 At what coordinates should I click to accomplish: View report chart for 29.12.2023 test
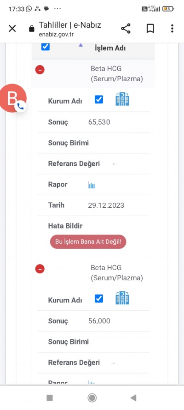point(92,185)
